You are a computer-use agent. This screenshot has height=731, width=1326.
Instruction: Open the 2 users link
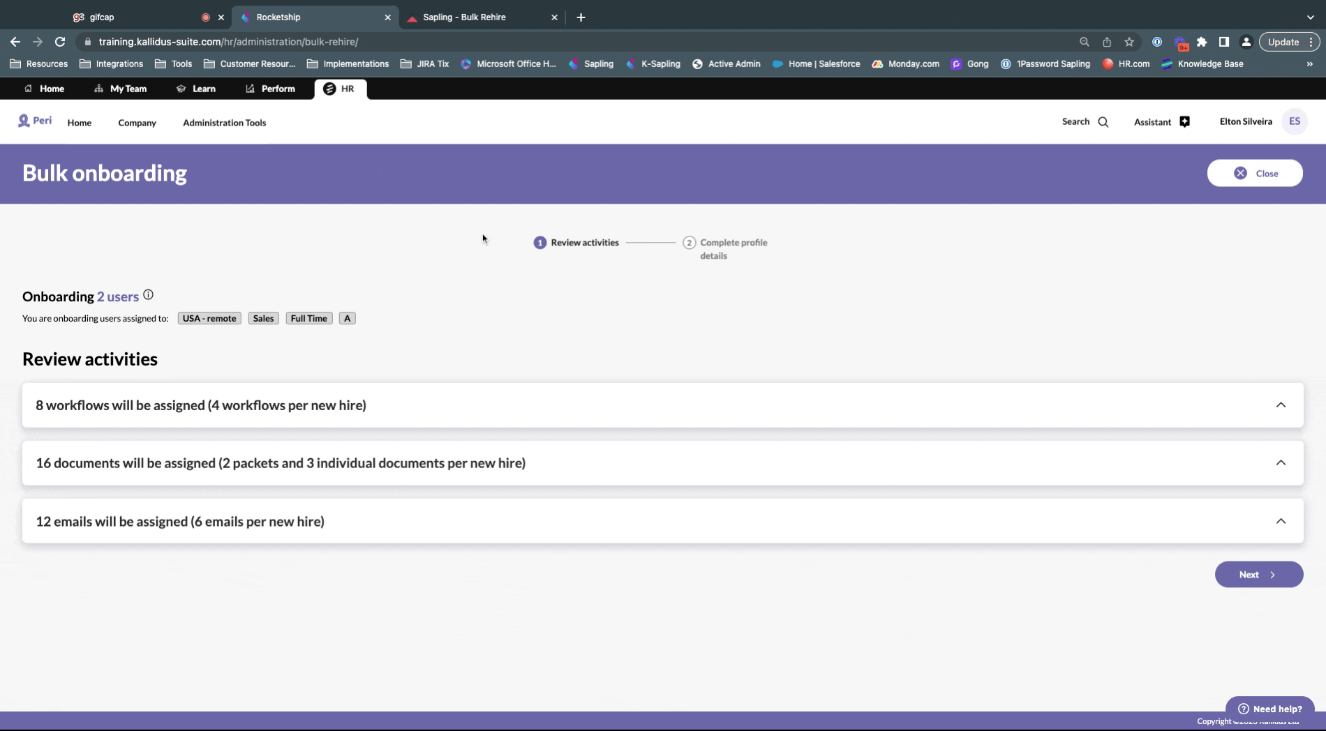(118, 296)
